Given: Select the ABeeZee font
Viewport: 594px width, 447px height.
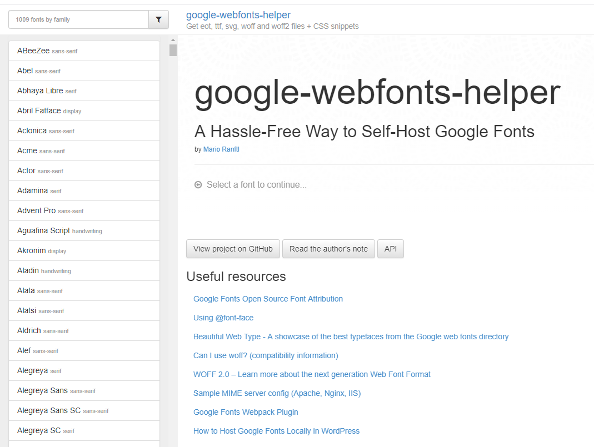Looking at the screenshot, I should 33,51.
